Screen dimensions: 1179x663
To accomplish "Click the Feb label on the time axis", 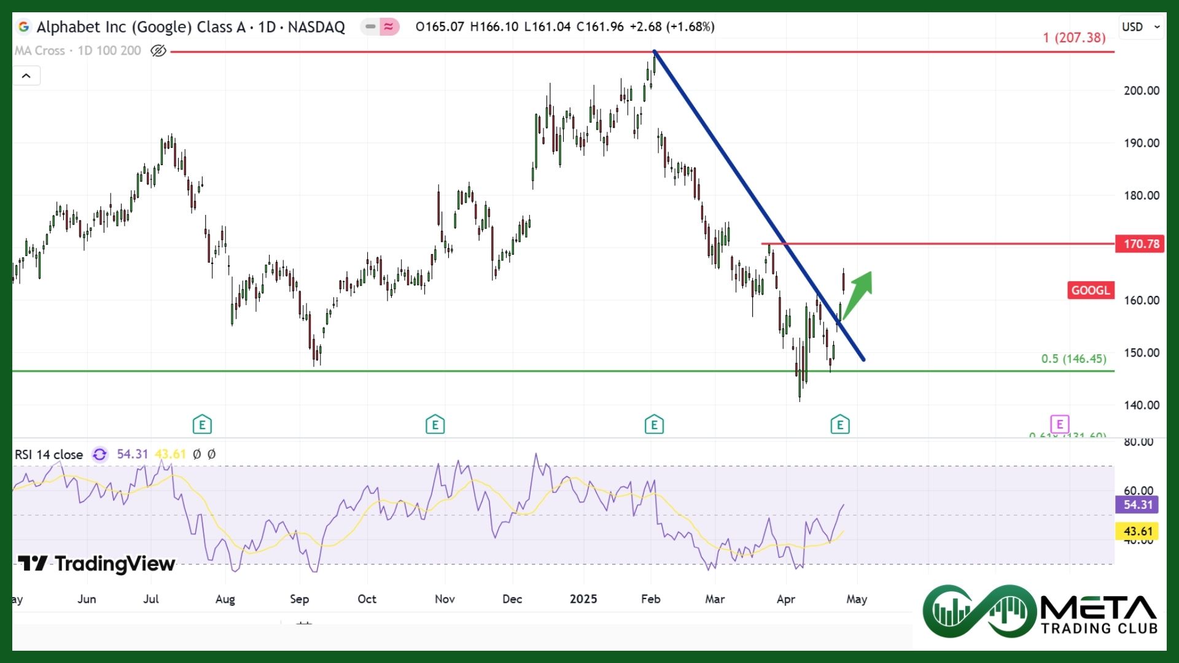I will [651, 599].
